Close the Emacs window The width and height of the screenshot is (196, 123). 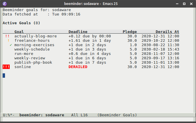pyautogui.click(x=191, y=4)
